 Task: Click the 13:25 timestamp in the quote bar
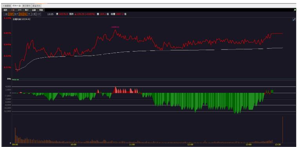(x=50, y=14)
